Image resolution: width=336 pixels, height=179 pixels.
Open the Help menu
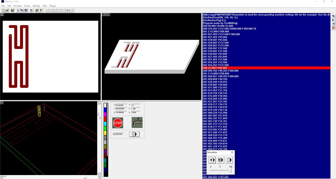click(45, 6)
